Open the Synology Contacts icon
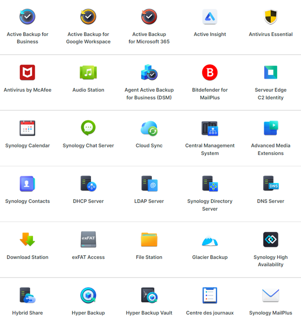This screenshot has width=301, height=319. pos(28,184)
